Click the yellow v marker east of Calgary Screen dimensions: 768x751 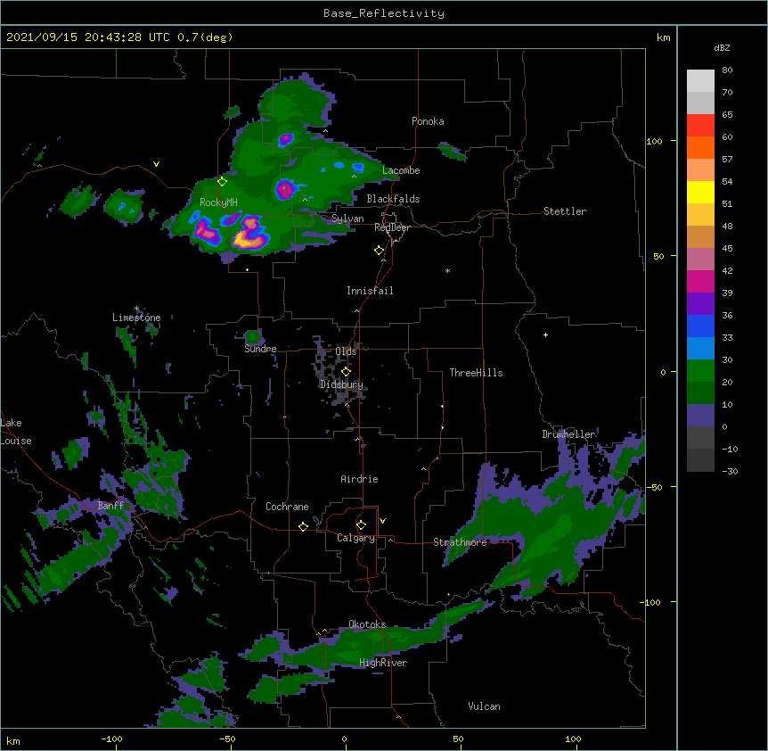pos(382,521)
